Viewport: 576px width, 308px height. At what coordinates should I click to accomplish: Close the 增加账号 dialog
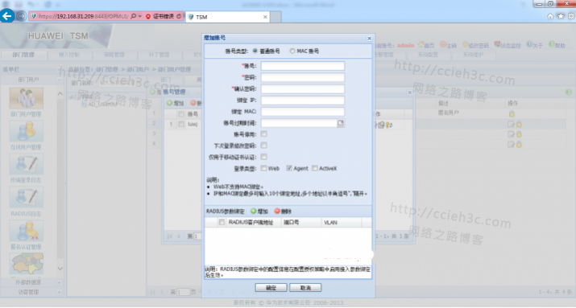pos(369,38)
